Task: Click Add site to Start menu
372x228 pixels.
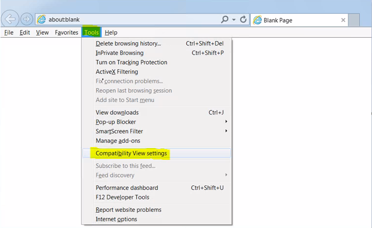Action: tap(157, 100)
